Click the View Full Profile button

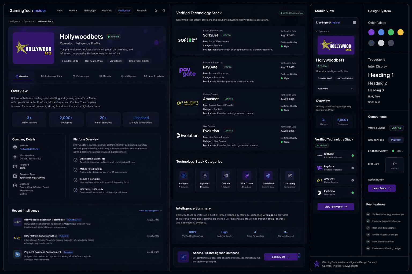336,207
